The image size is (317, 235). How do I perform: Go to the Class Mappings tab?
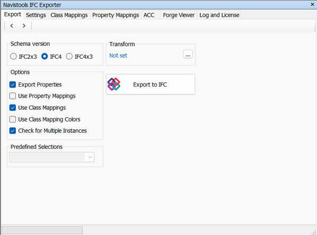(x=69, y=15)
